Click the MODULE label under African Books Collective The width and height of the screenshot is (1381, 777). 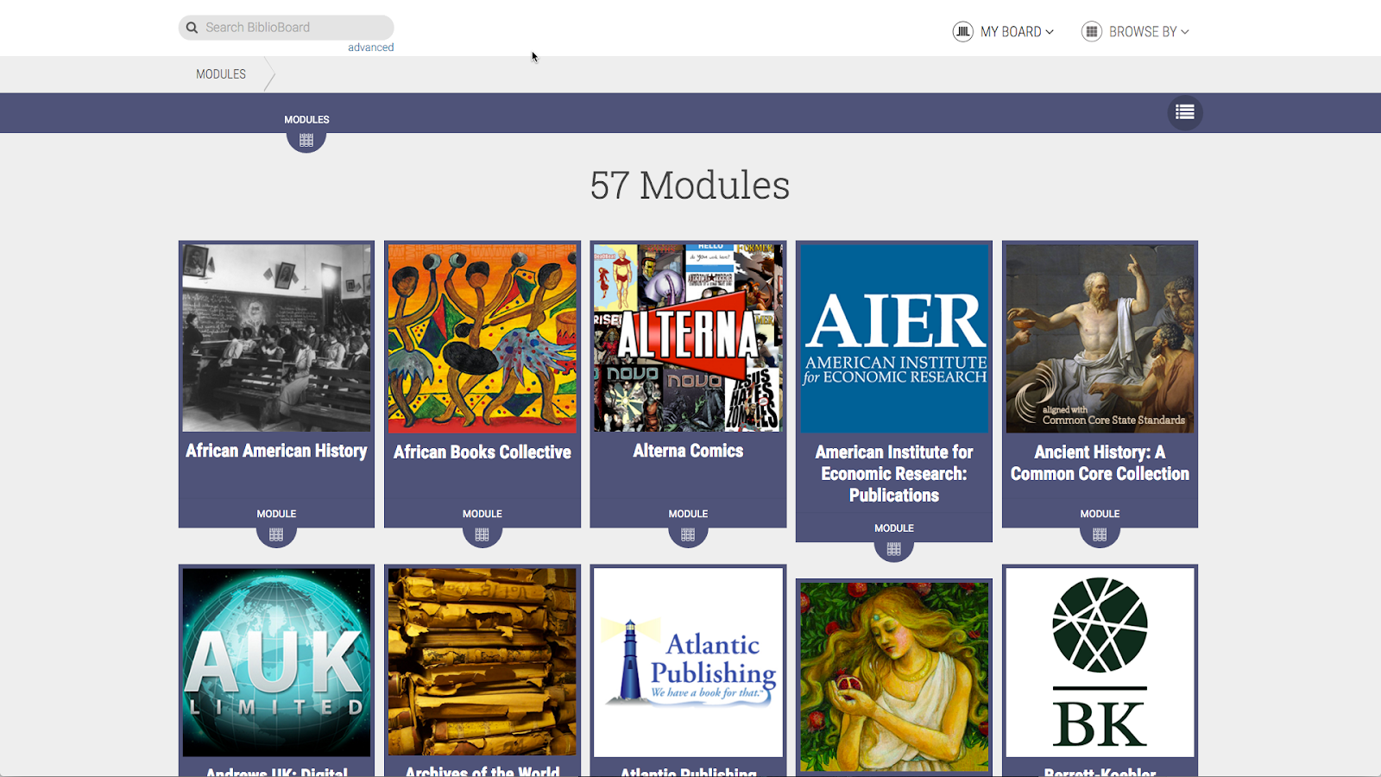pos(482,514)
